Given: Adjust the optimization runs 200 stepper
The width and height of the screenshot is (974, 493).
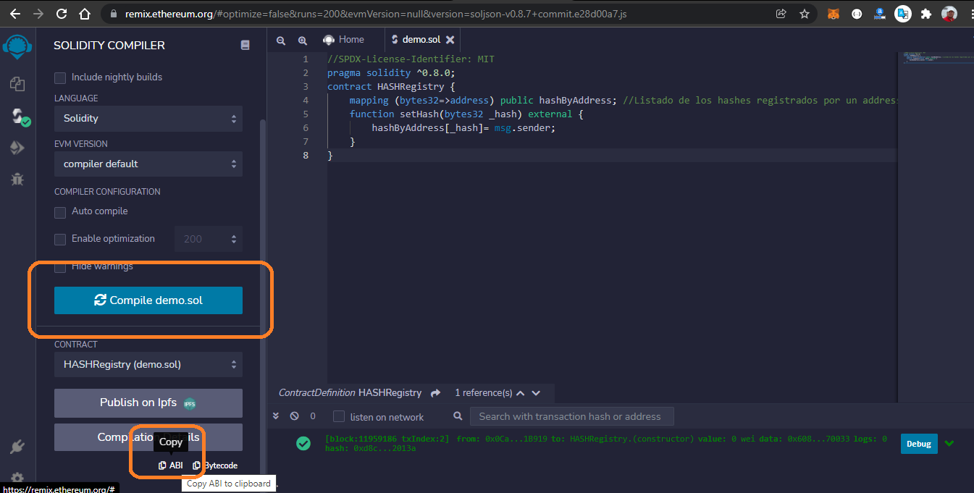Looking at the screenshot, I should pyautogui.click(x=209, y=239).
